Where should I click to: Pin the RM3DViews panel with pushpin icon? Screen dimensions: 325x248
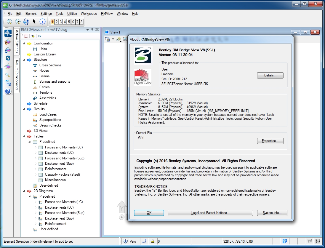(x=92, y=29)
